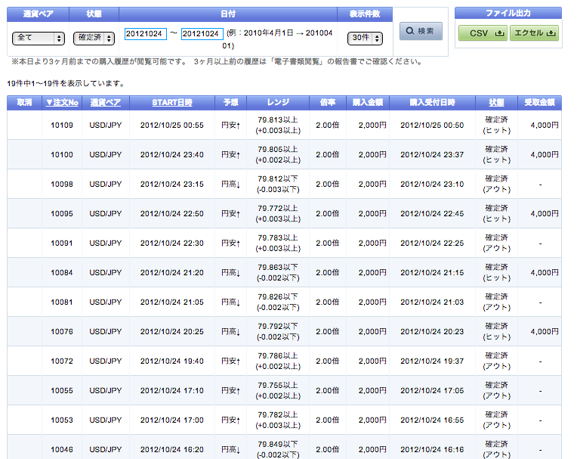Open the 通貨ペア dropdown showing 全て
The image size is (577, 459).
39,38
